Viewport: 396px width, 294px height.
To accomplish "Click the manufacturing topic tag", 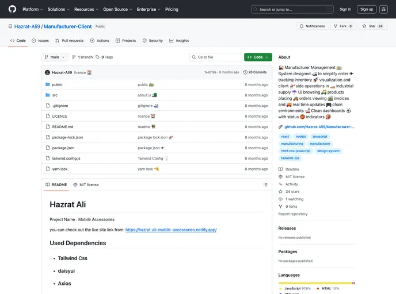I will tap(292, 144).
